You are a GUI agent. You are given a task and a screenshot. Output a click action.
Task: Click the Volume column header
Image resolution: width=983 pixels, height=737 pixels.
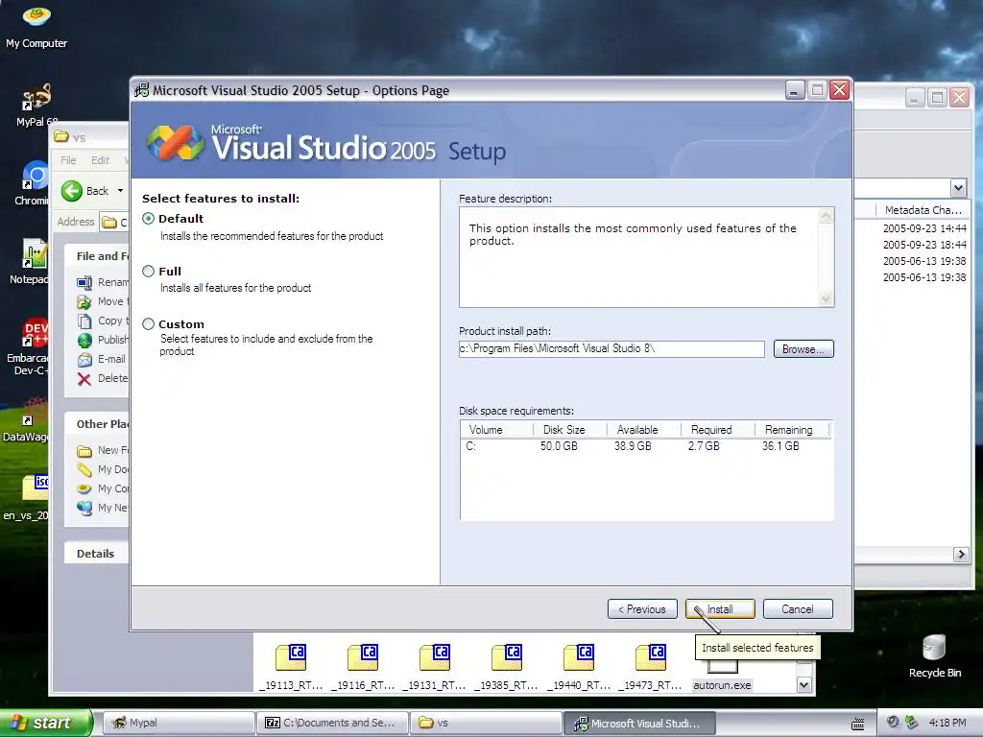(496, 430)
